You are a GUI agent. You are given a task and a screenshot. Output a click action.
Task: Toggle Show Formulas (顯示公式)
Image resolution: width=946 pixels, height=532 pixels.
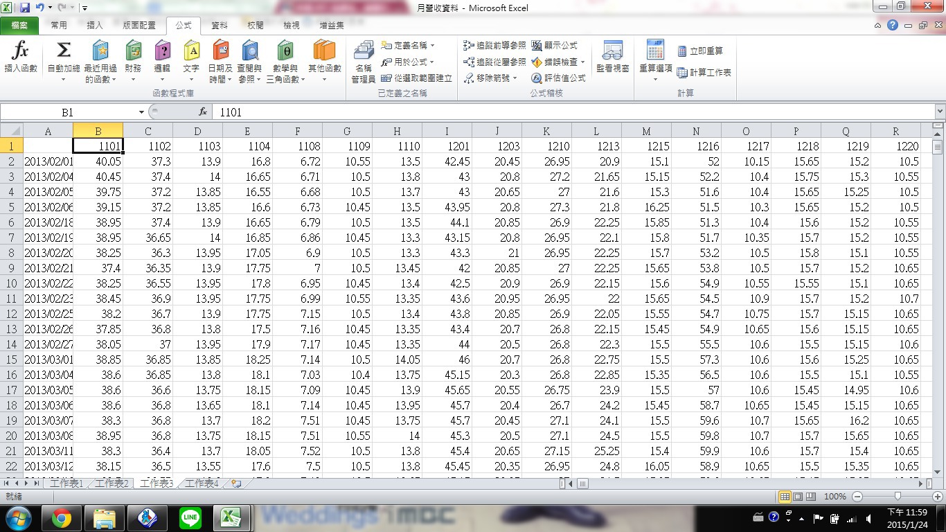coord(554,45)
